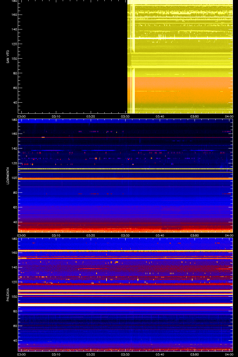Click 03:20 time label under Palehua plot
Image resolution: width=238 pixels, height=357 pixels.
click(x=91, y=355)
